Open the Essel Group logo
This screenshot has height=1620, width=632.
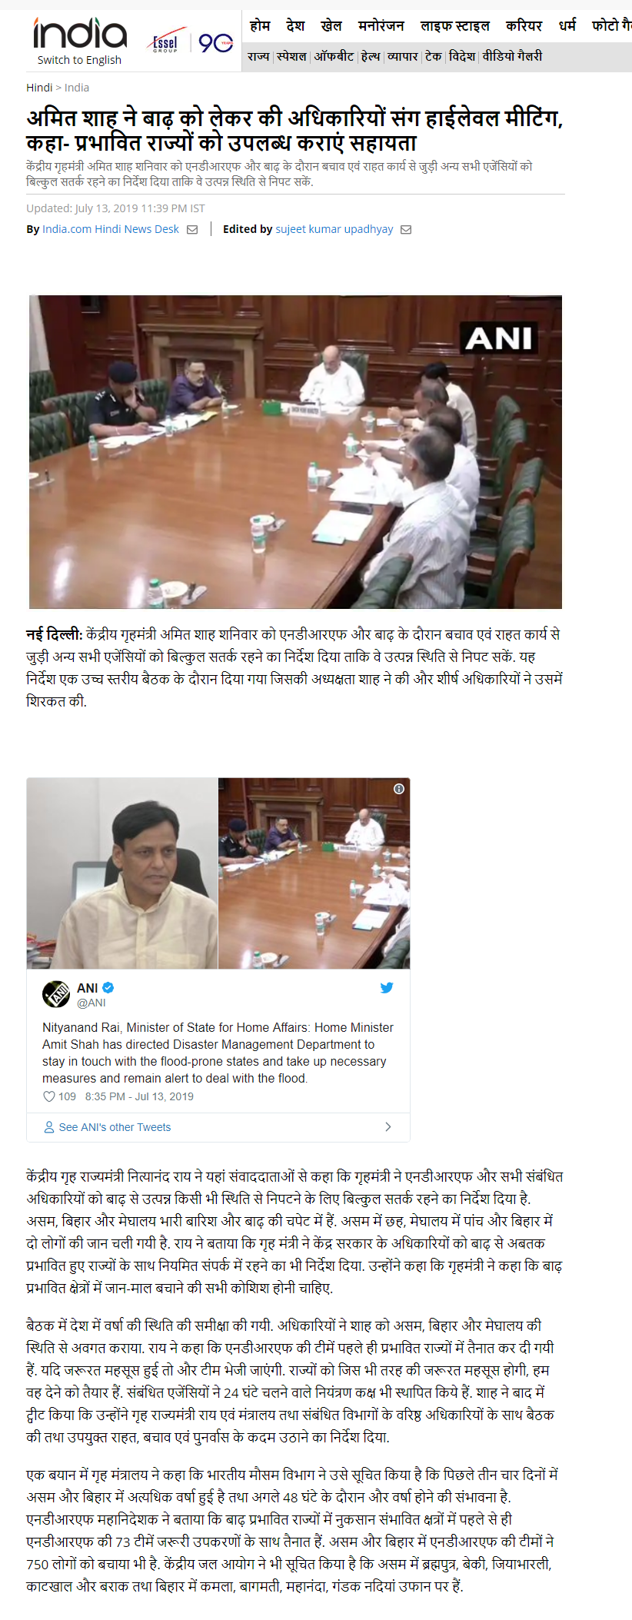(165, 42)
